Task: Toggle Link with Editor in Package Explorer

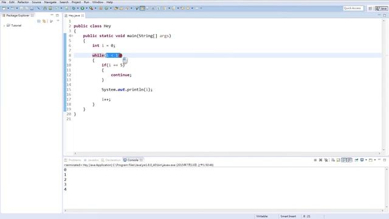Action: [44, 21]
